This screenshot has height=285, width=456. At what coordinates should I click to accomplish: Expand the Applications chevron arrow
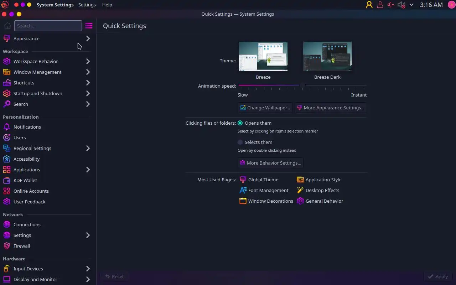tap(88, 170)
